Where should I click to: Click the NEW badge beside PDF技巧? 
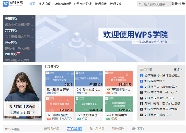click(x=19, y=53)
